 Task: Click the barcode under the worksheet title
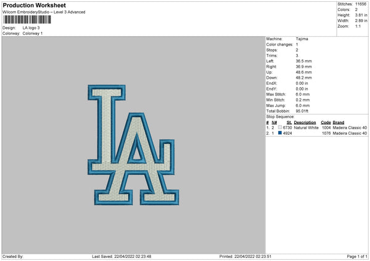tap(27, 20)
